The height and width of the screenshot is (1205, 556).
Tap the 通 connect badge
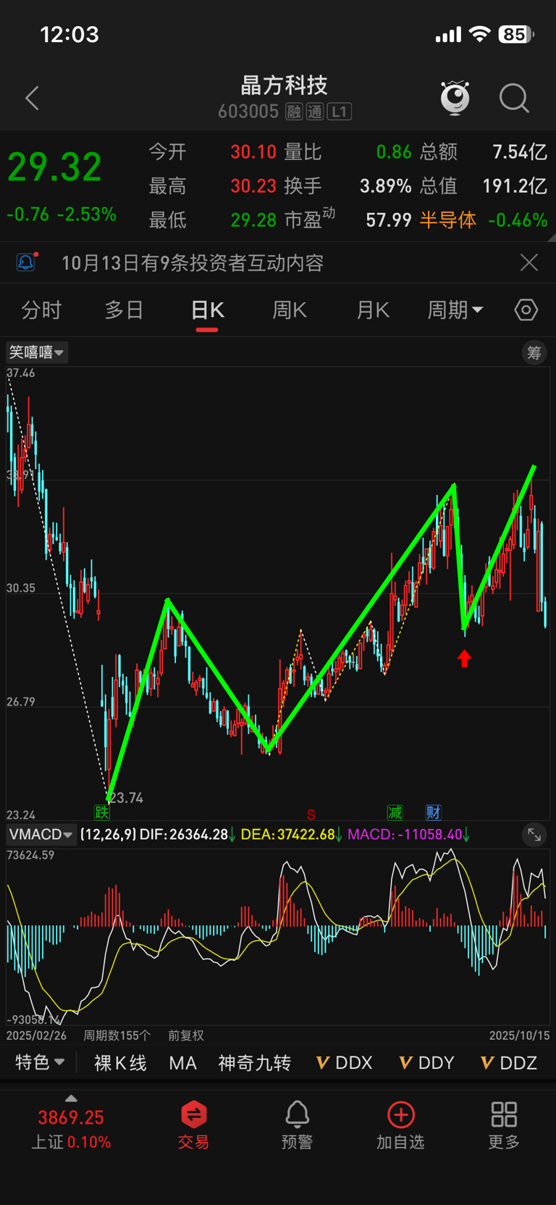[314, 112]
